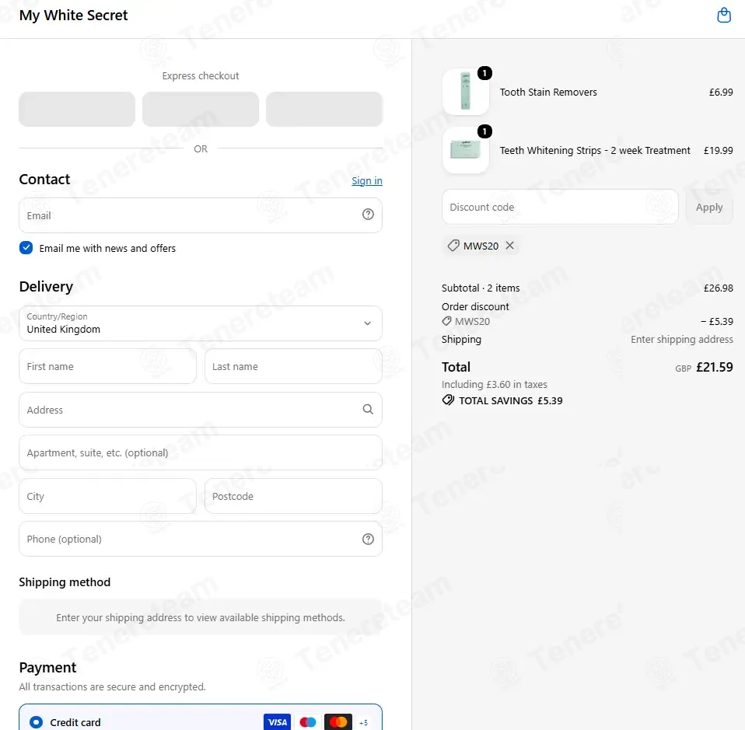Viewport: 745px width, 730px height.
Task: Open the Country/Region dropdown
Action: pos(201,323)
